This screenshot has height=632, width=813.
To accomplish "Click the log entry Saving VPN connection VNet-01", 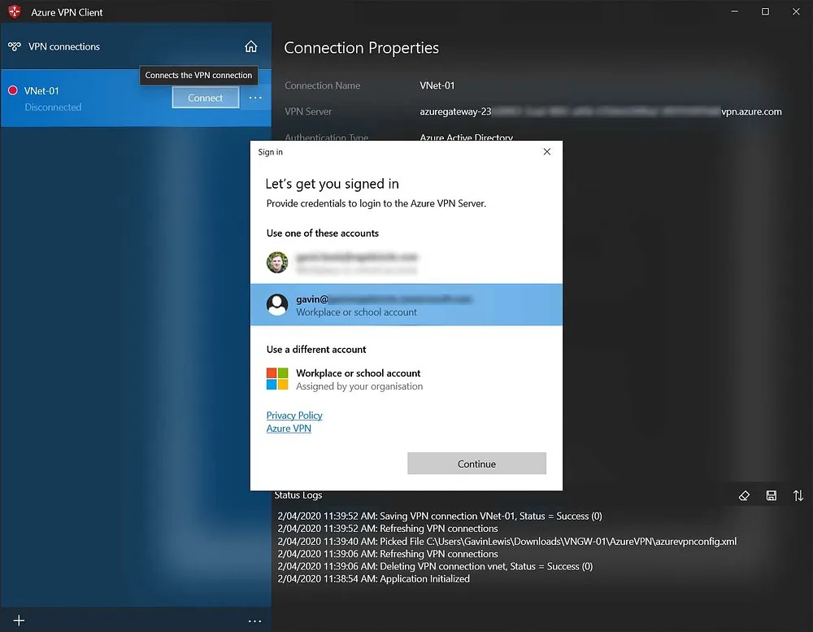I will [x=440, y=516].
